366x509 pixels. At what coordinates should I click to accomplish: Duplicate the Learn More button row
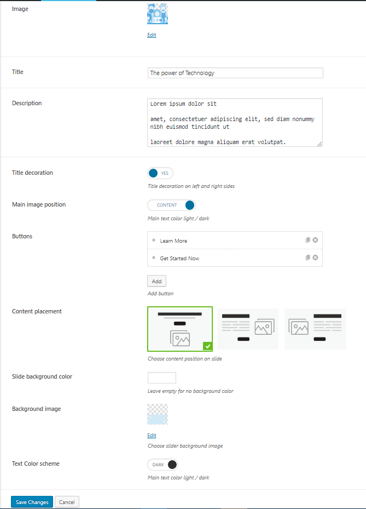tap(308, 240)
